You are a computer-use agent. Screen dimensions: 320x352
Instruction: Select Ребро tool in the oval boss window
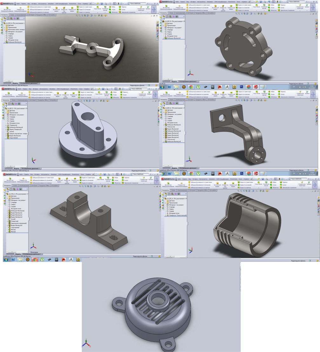click(113, 92)
